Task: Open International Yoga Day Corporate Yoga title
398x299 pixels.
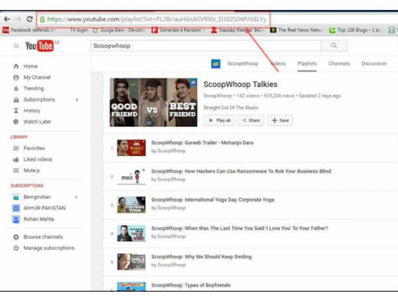Action: [x=213, y=200]
